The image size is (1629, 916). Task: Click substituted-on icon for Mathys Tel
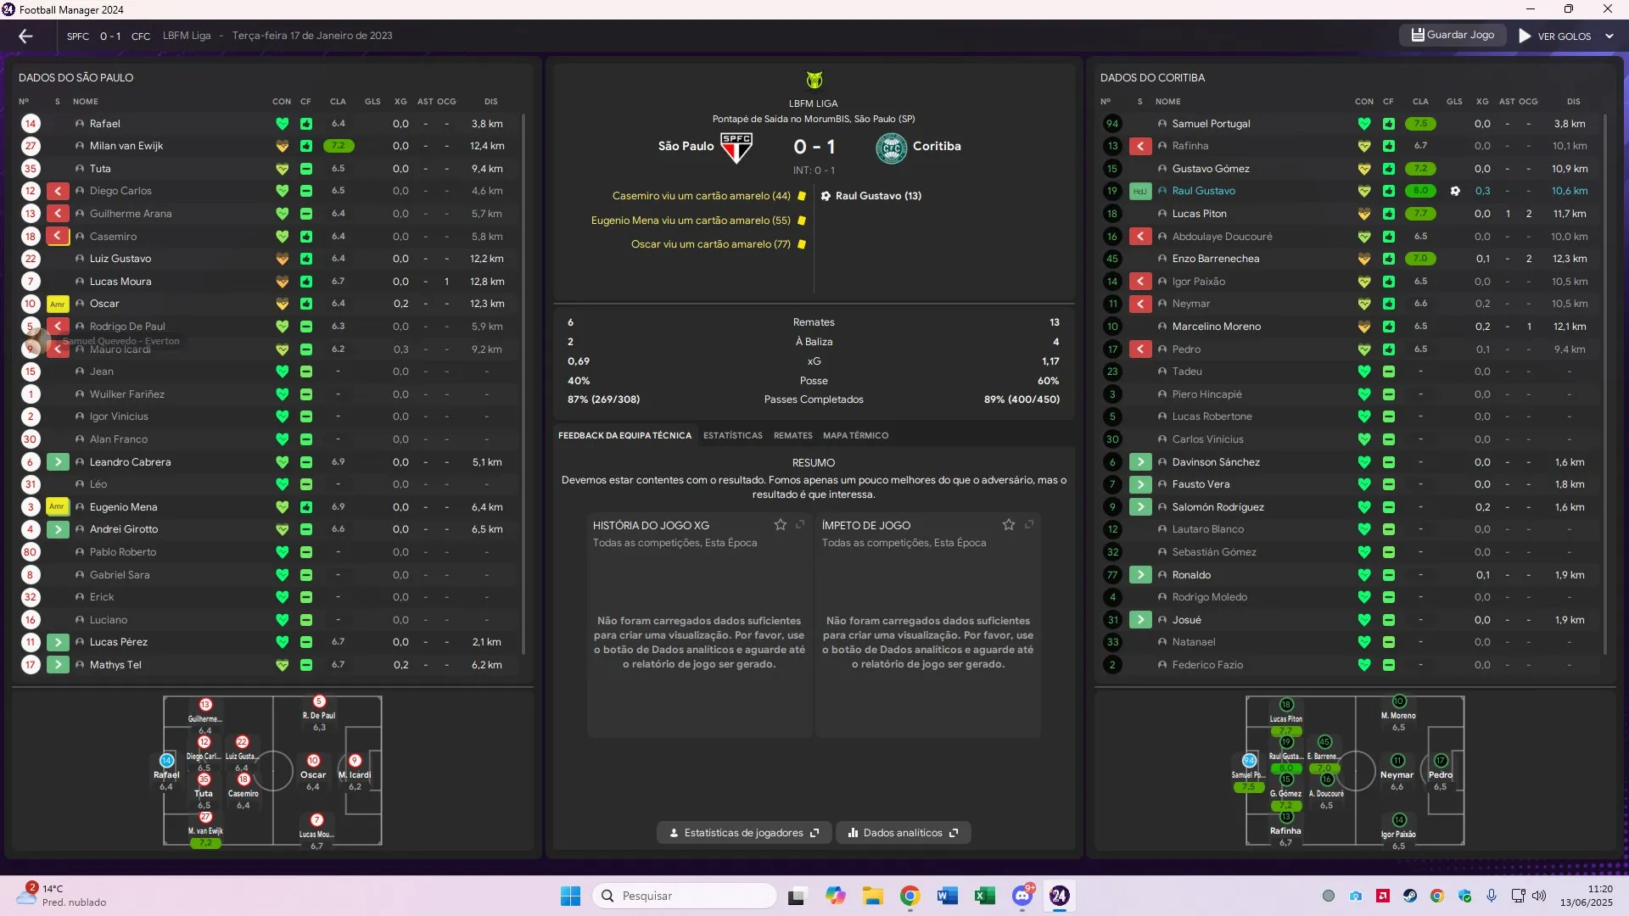(58, 665)
